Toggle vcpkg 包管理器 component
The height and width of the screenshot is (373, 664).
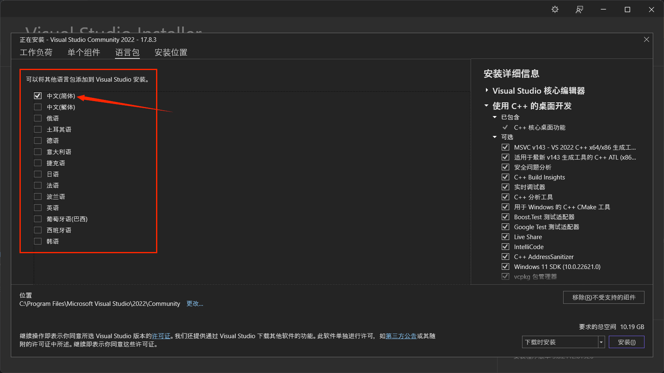(505, 276)
